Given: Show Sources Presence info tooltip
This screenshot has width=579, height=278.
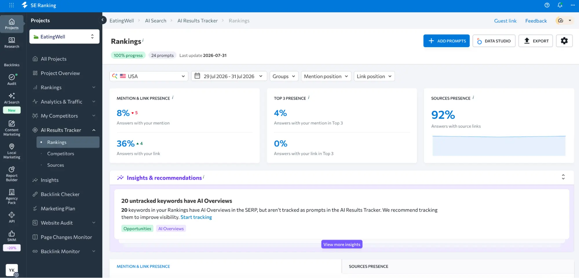Looking at the screenshot, I should pyautogui.click(x=473, y=98).
